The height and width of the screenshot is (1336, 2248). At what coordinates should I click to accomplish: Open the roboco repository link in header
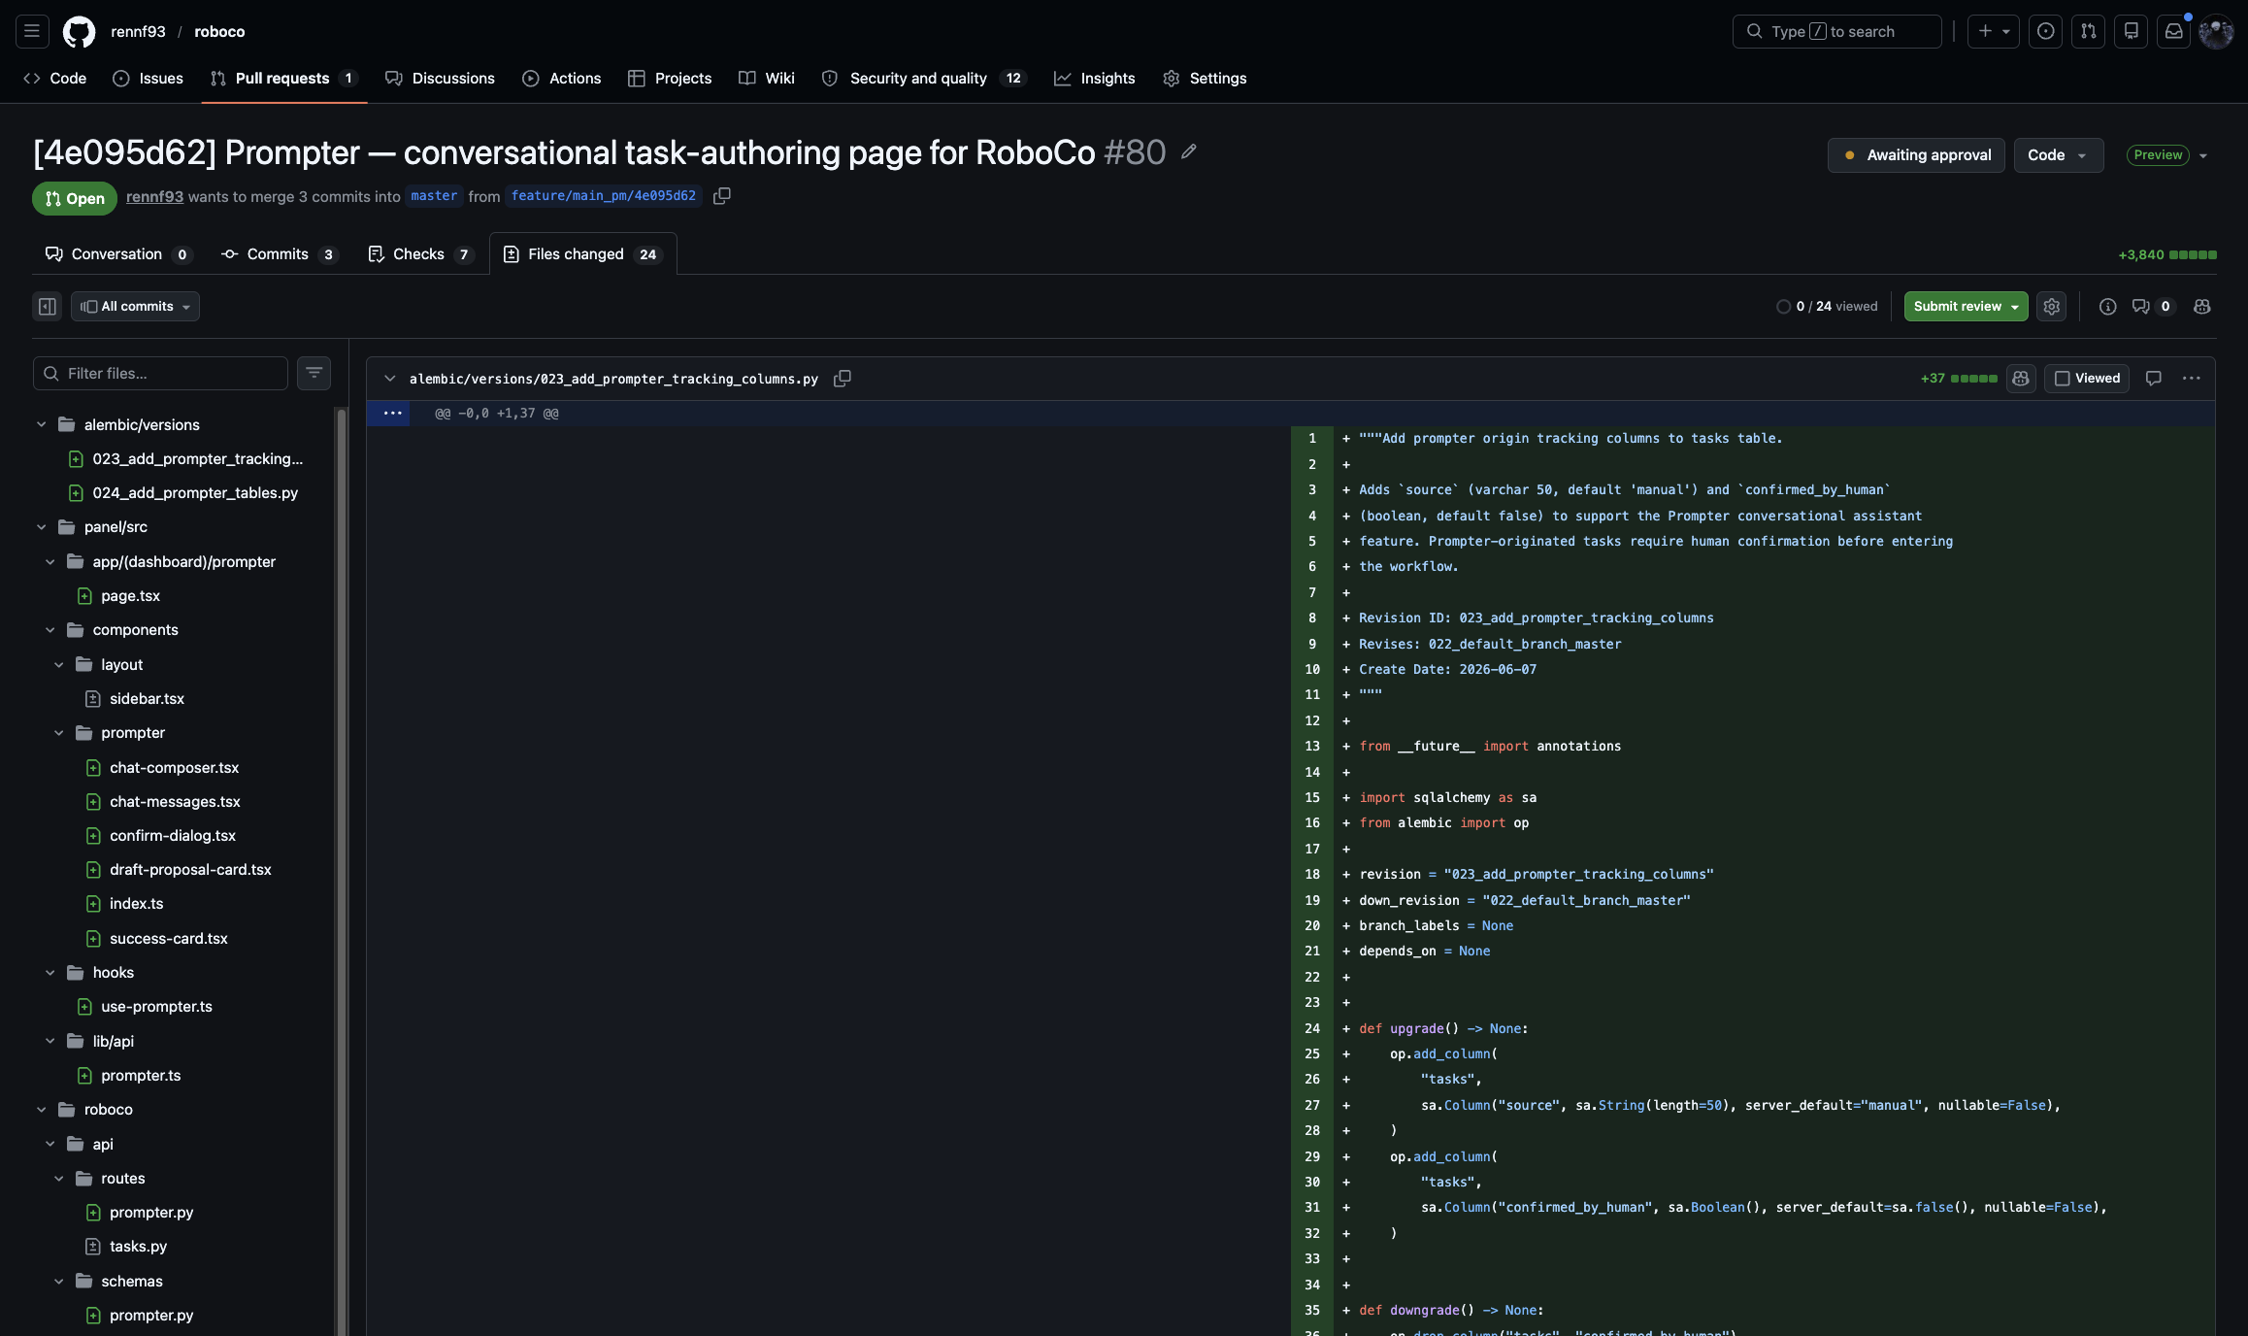click(x=219, y=31)
